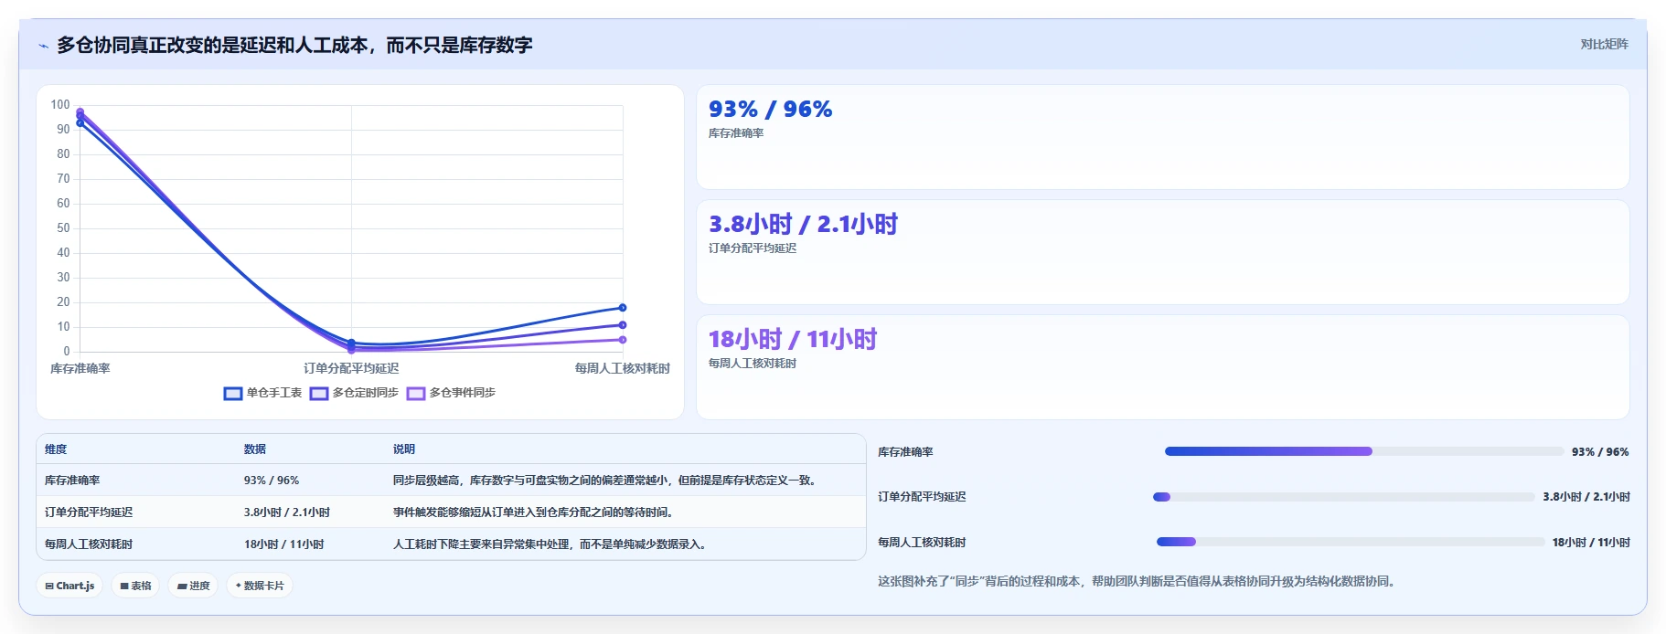
Task: Toggle the 单仓手工表 legend series
Action: pos(262,393)
